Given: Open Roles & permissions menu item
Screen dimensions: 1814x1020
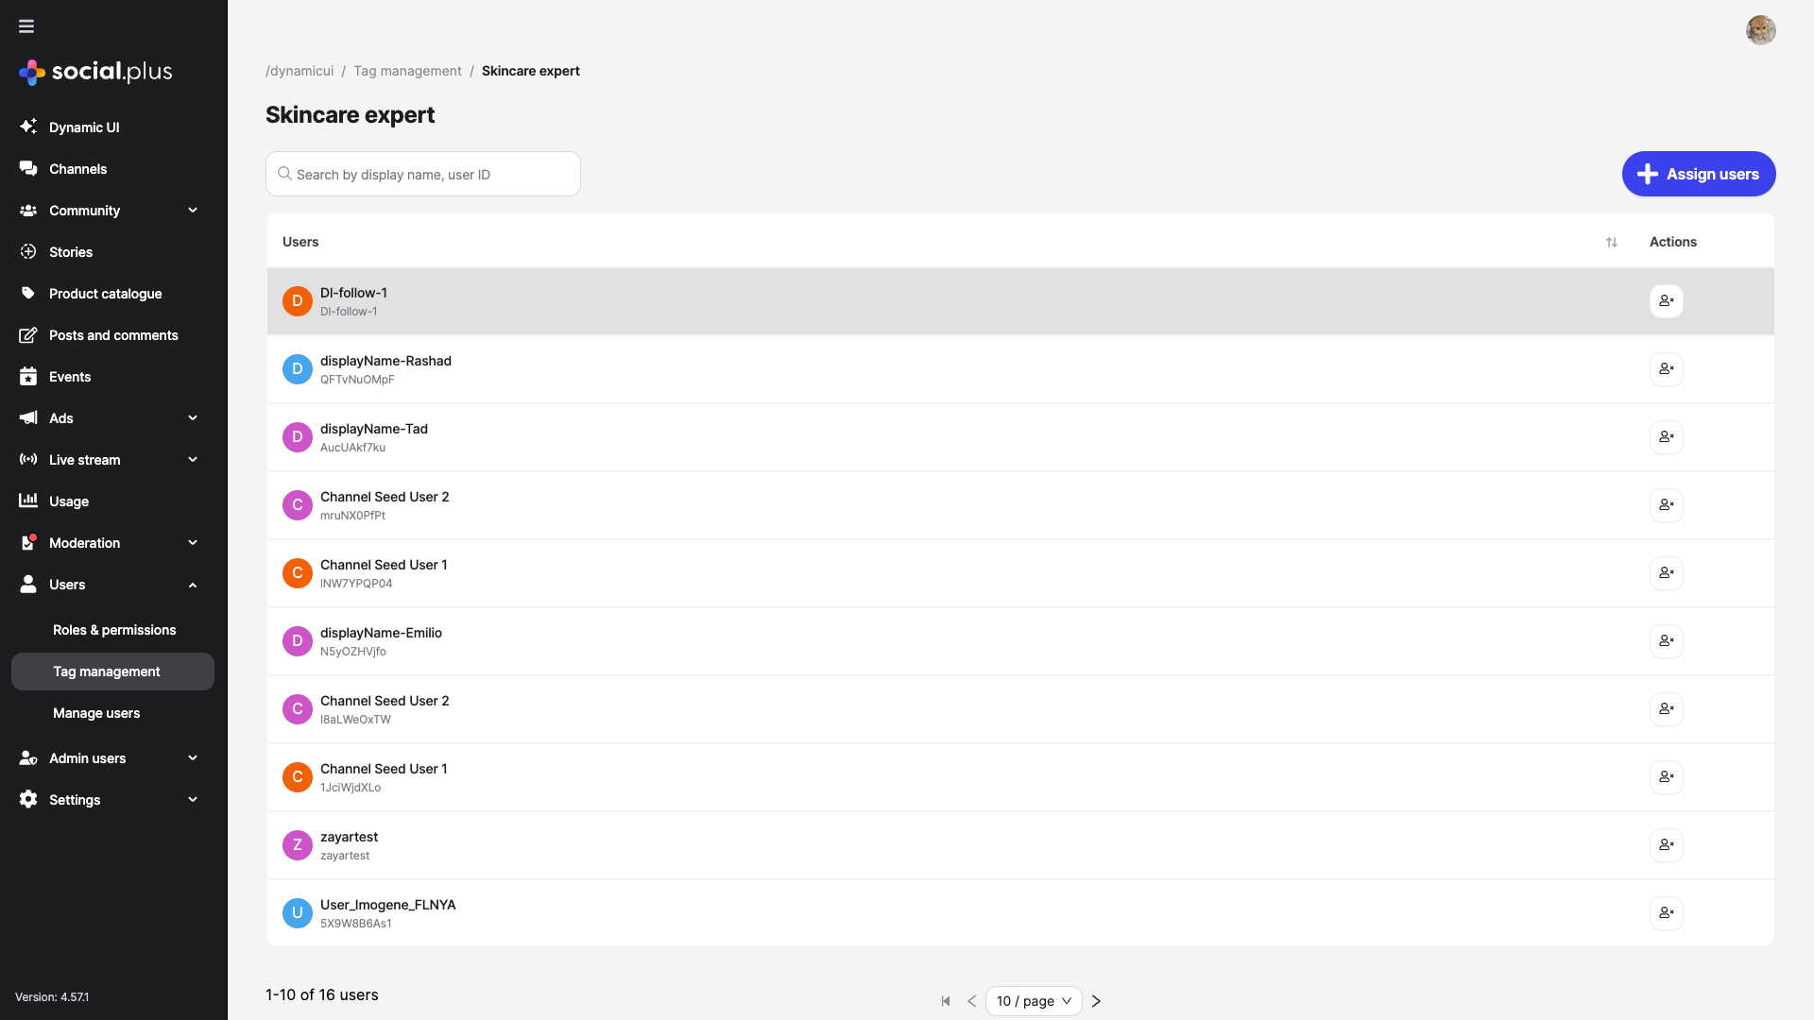Looking at the screenshot, I should coord(113,629).
